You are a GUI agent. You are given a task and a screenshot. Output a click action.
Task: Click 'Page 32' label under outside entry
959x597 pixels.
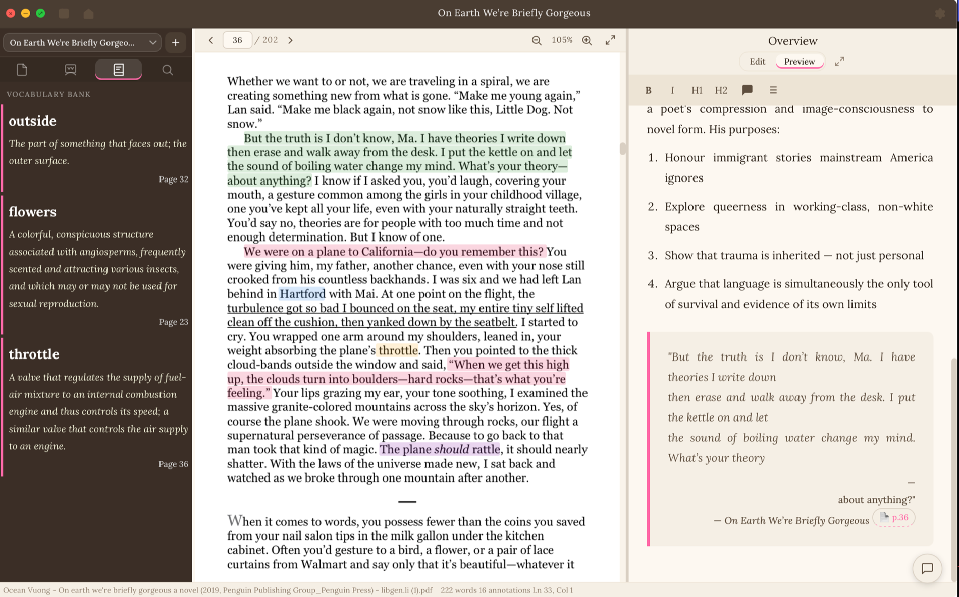[173, 179]
